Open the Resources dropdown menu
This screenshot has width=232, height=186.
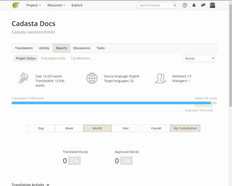coord(56,5)
